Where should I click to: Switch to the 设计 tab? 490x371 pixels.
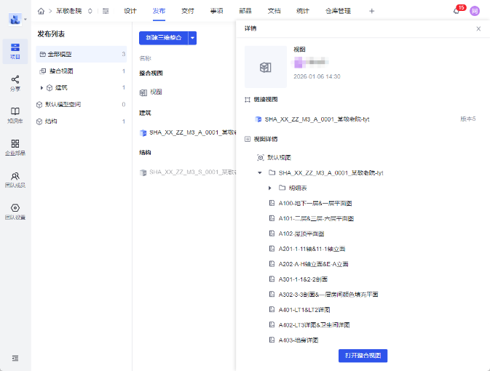pos(130,11)
